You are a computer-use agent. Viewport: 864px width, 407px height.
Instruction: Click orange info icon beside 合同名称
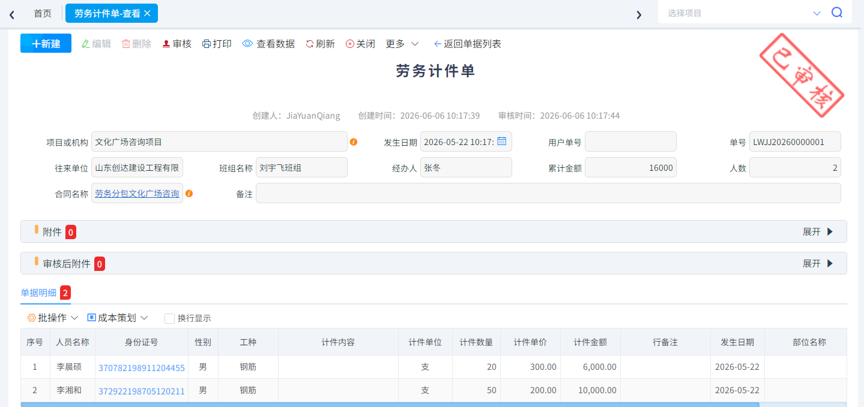[x=189, y=194]
